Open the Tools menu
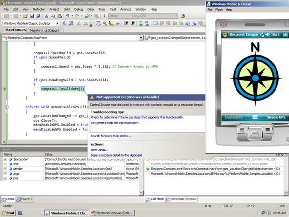The width and height of the screenshot is (289, 217). tap(102, 9)
